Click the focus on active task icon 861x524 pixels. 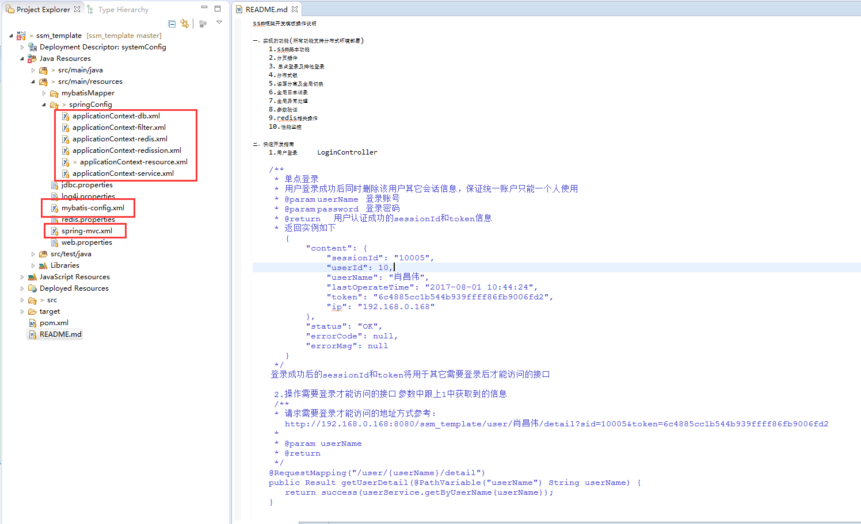point(203,24)
